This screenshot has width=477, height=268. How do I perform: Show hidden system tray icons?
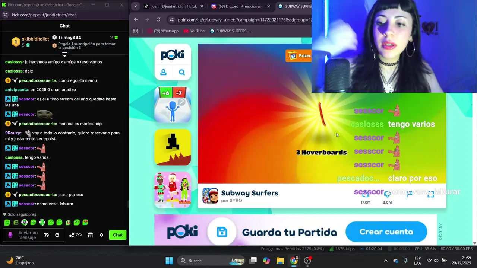[386, 261]
